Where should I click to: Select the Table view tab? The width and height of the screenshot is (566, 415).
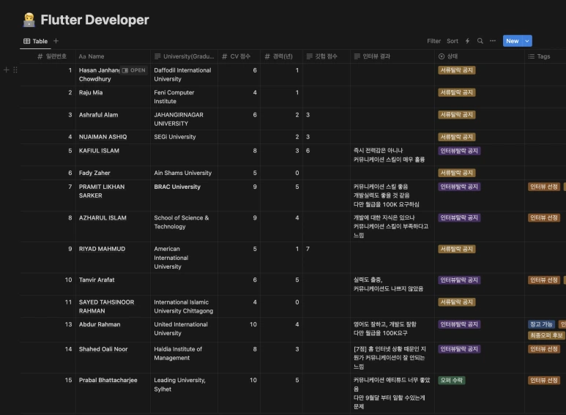[35, 41]
